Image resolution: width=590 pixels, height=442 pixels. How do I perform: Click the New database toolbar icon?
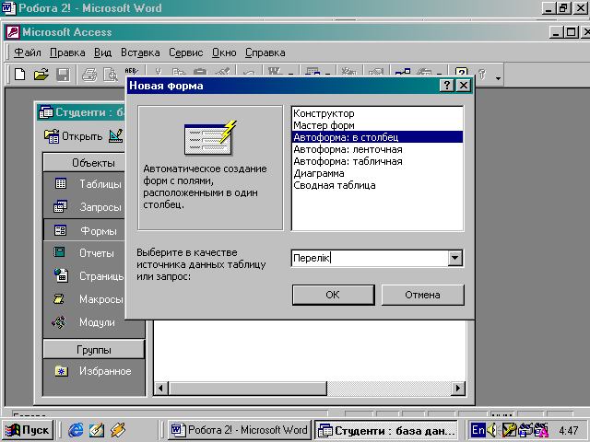[19, 74]
